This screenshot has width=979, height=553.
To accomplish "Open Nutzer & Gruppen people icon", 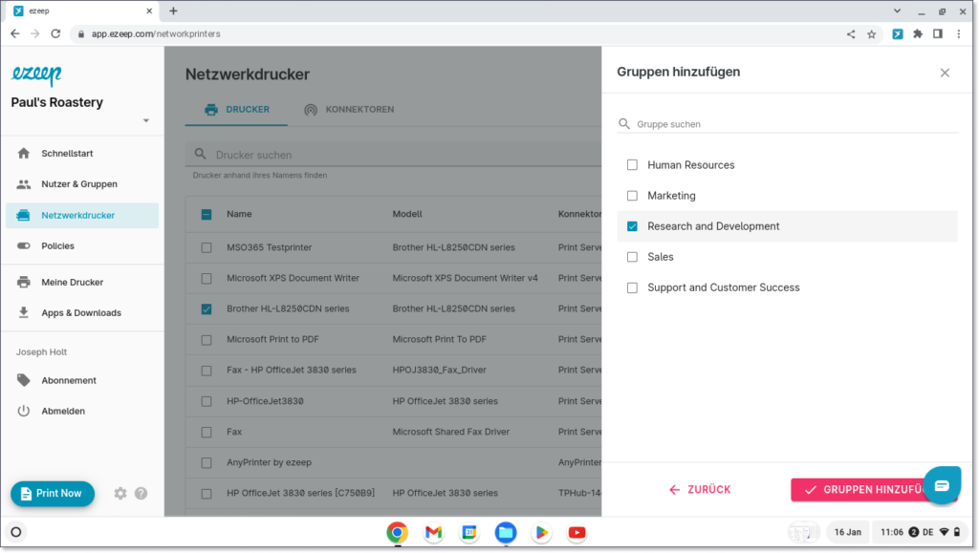I will click(24, 184).
